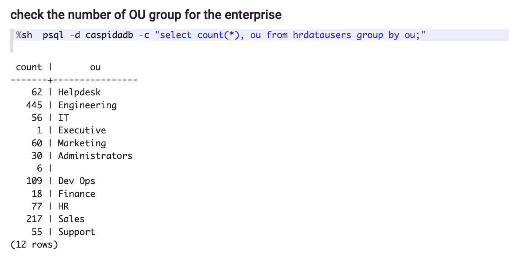The width and height of the screenshot is (509, 272).
Task: Click the Engineering row with count 445
Action: [87, 105]
